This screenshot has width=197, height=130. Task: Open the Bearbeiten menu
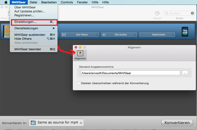pos(49,2)
